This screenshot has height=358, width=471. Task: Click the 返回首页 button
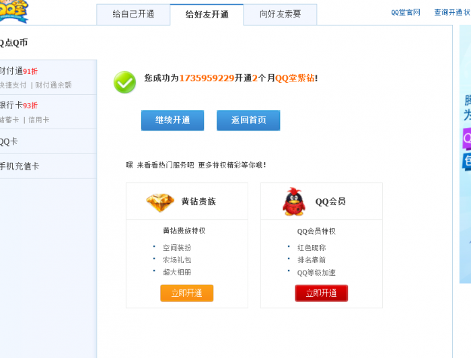(x=248, y=120)
